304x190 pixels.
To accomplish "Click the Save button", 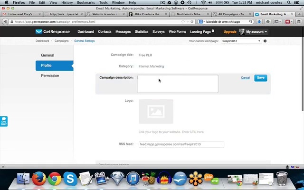I will [x=261, y=78].
